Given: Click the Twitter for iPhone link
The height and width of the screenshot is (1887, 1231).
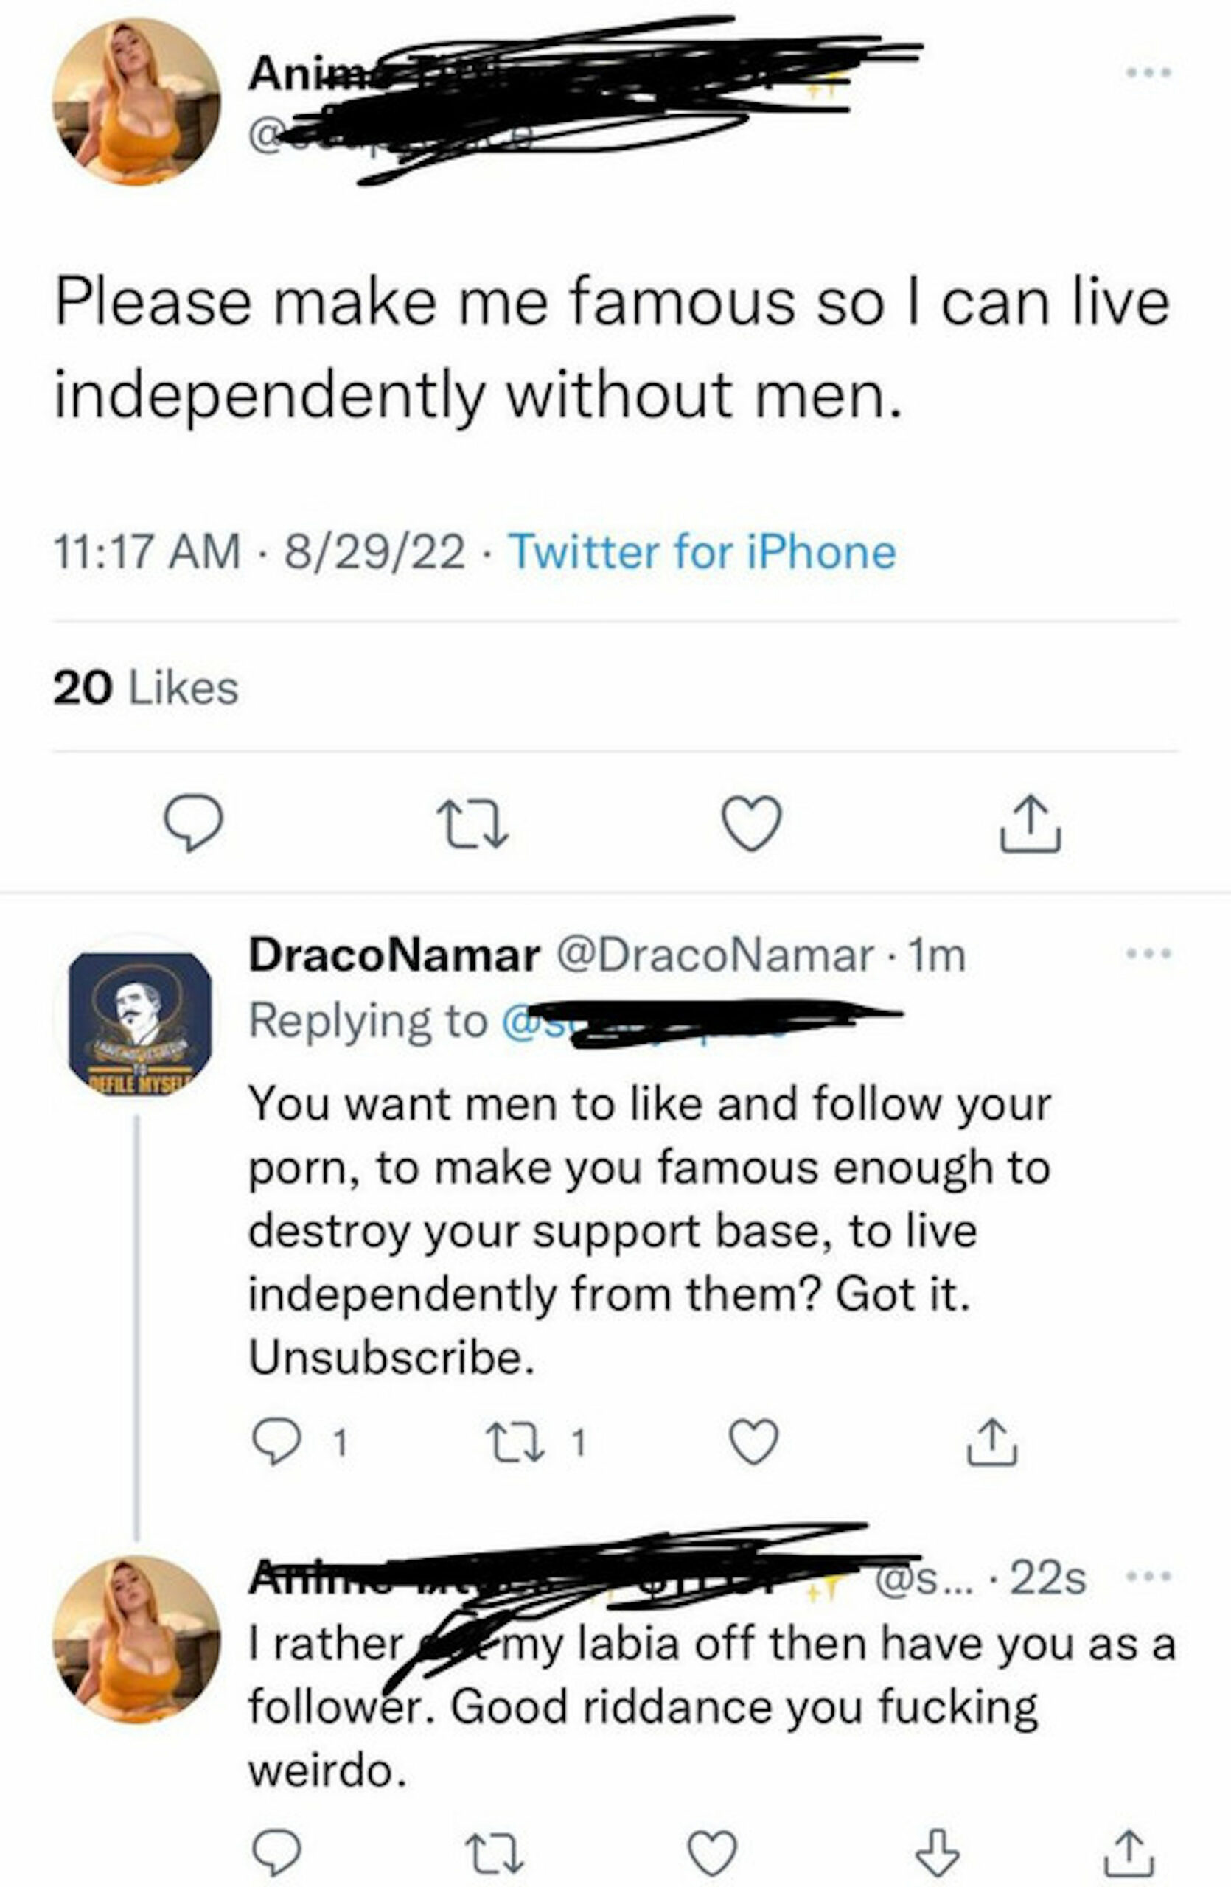Looking at the screenshot, I should tap(702, 552).
